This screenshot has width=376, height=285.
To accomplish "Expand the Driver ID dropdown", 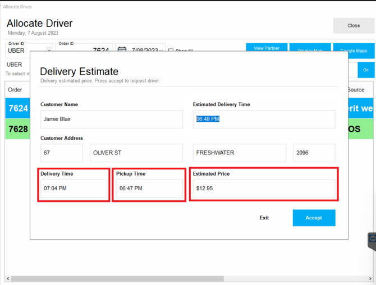I will click(x=49, y=50).
